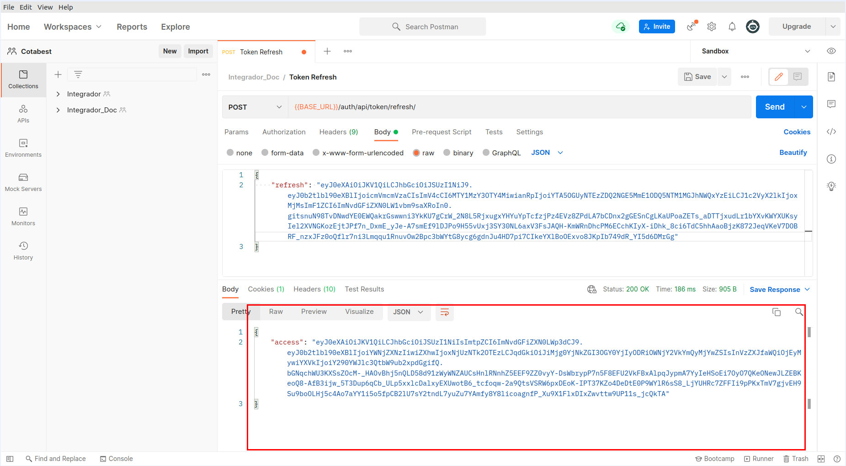Switch to edit mode pencil icon
Image resolution: width=846 pixels, height=466 pixels.
coord(779,77)
